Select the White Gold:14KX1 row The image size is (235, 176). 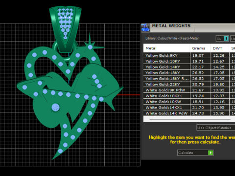tap(189, 108)
